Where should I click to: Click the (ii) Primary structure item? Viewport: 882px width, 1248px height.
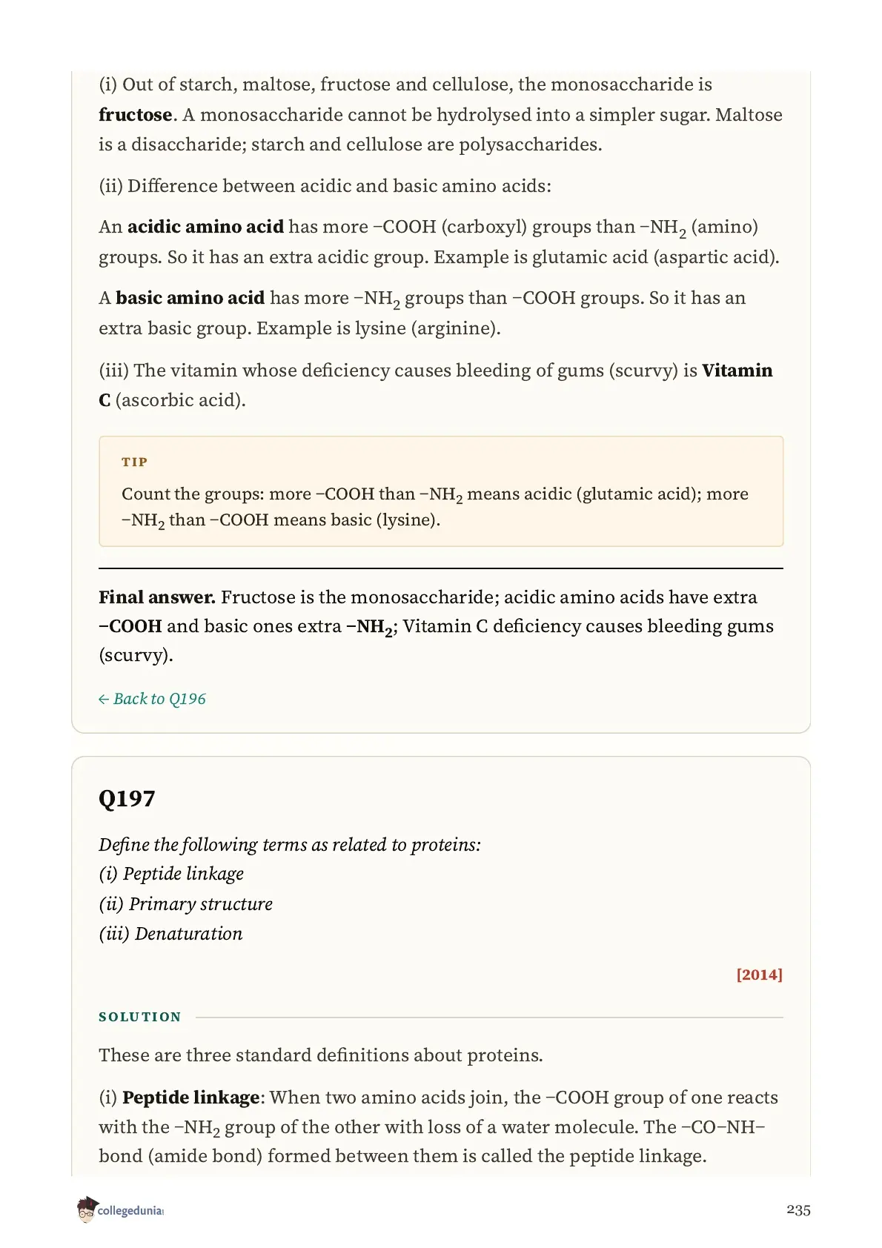coord(186,904)
